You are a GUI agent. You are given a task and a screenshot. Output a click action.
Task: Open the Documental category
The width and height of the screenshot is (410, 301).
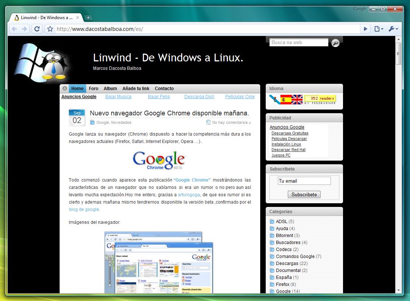pyautogui.click(x=288, y=270)
